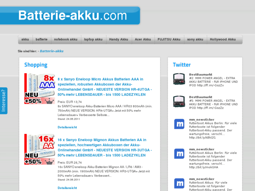
Task: Click the 16x AA Eneloop product image
Action: (40, 149)
